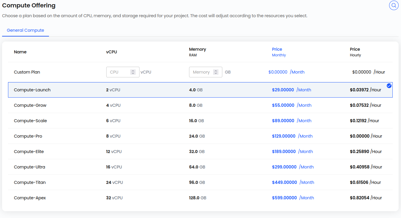The image size is (401, 218).
Task: Select the Compute-Pro plan
Action: [x=200, y=136]
